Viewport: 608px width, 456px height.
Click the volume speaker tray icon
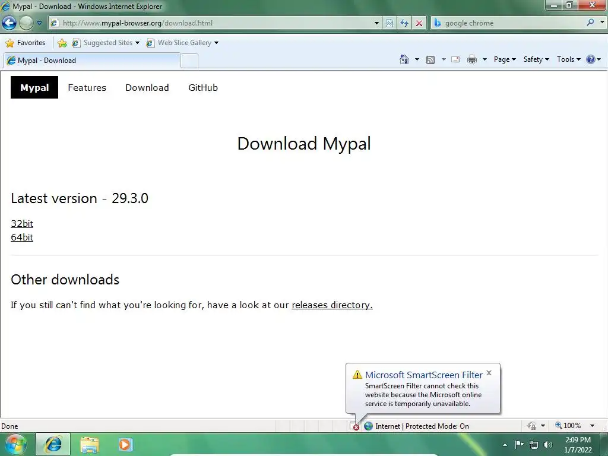click(x=548, y=445)
